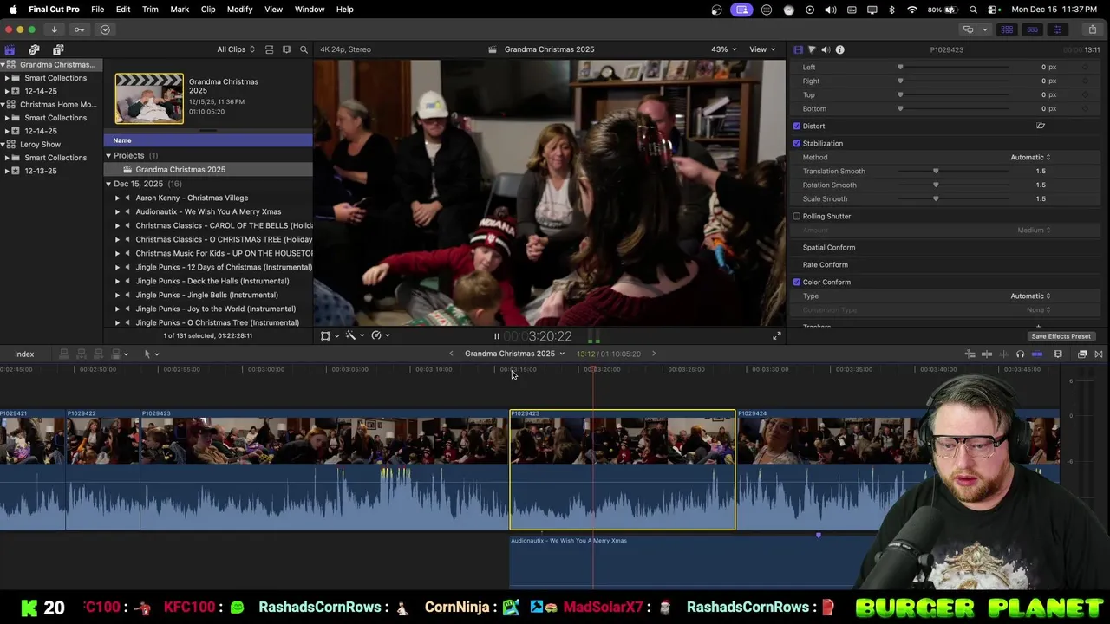
Task: Toggle the Browser panel button
Action: click(1007, 29)
